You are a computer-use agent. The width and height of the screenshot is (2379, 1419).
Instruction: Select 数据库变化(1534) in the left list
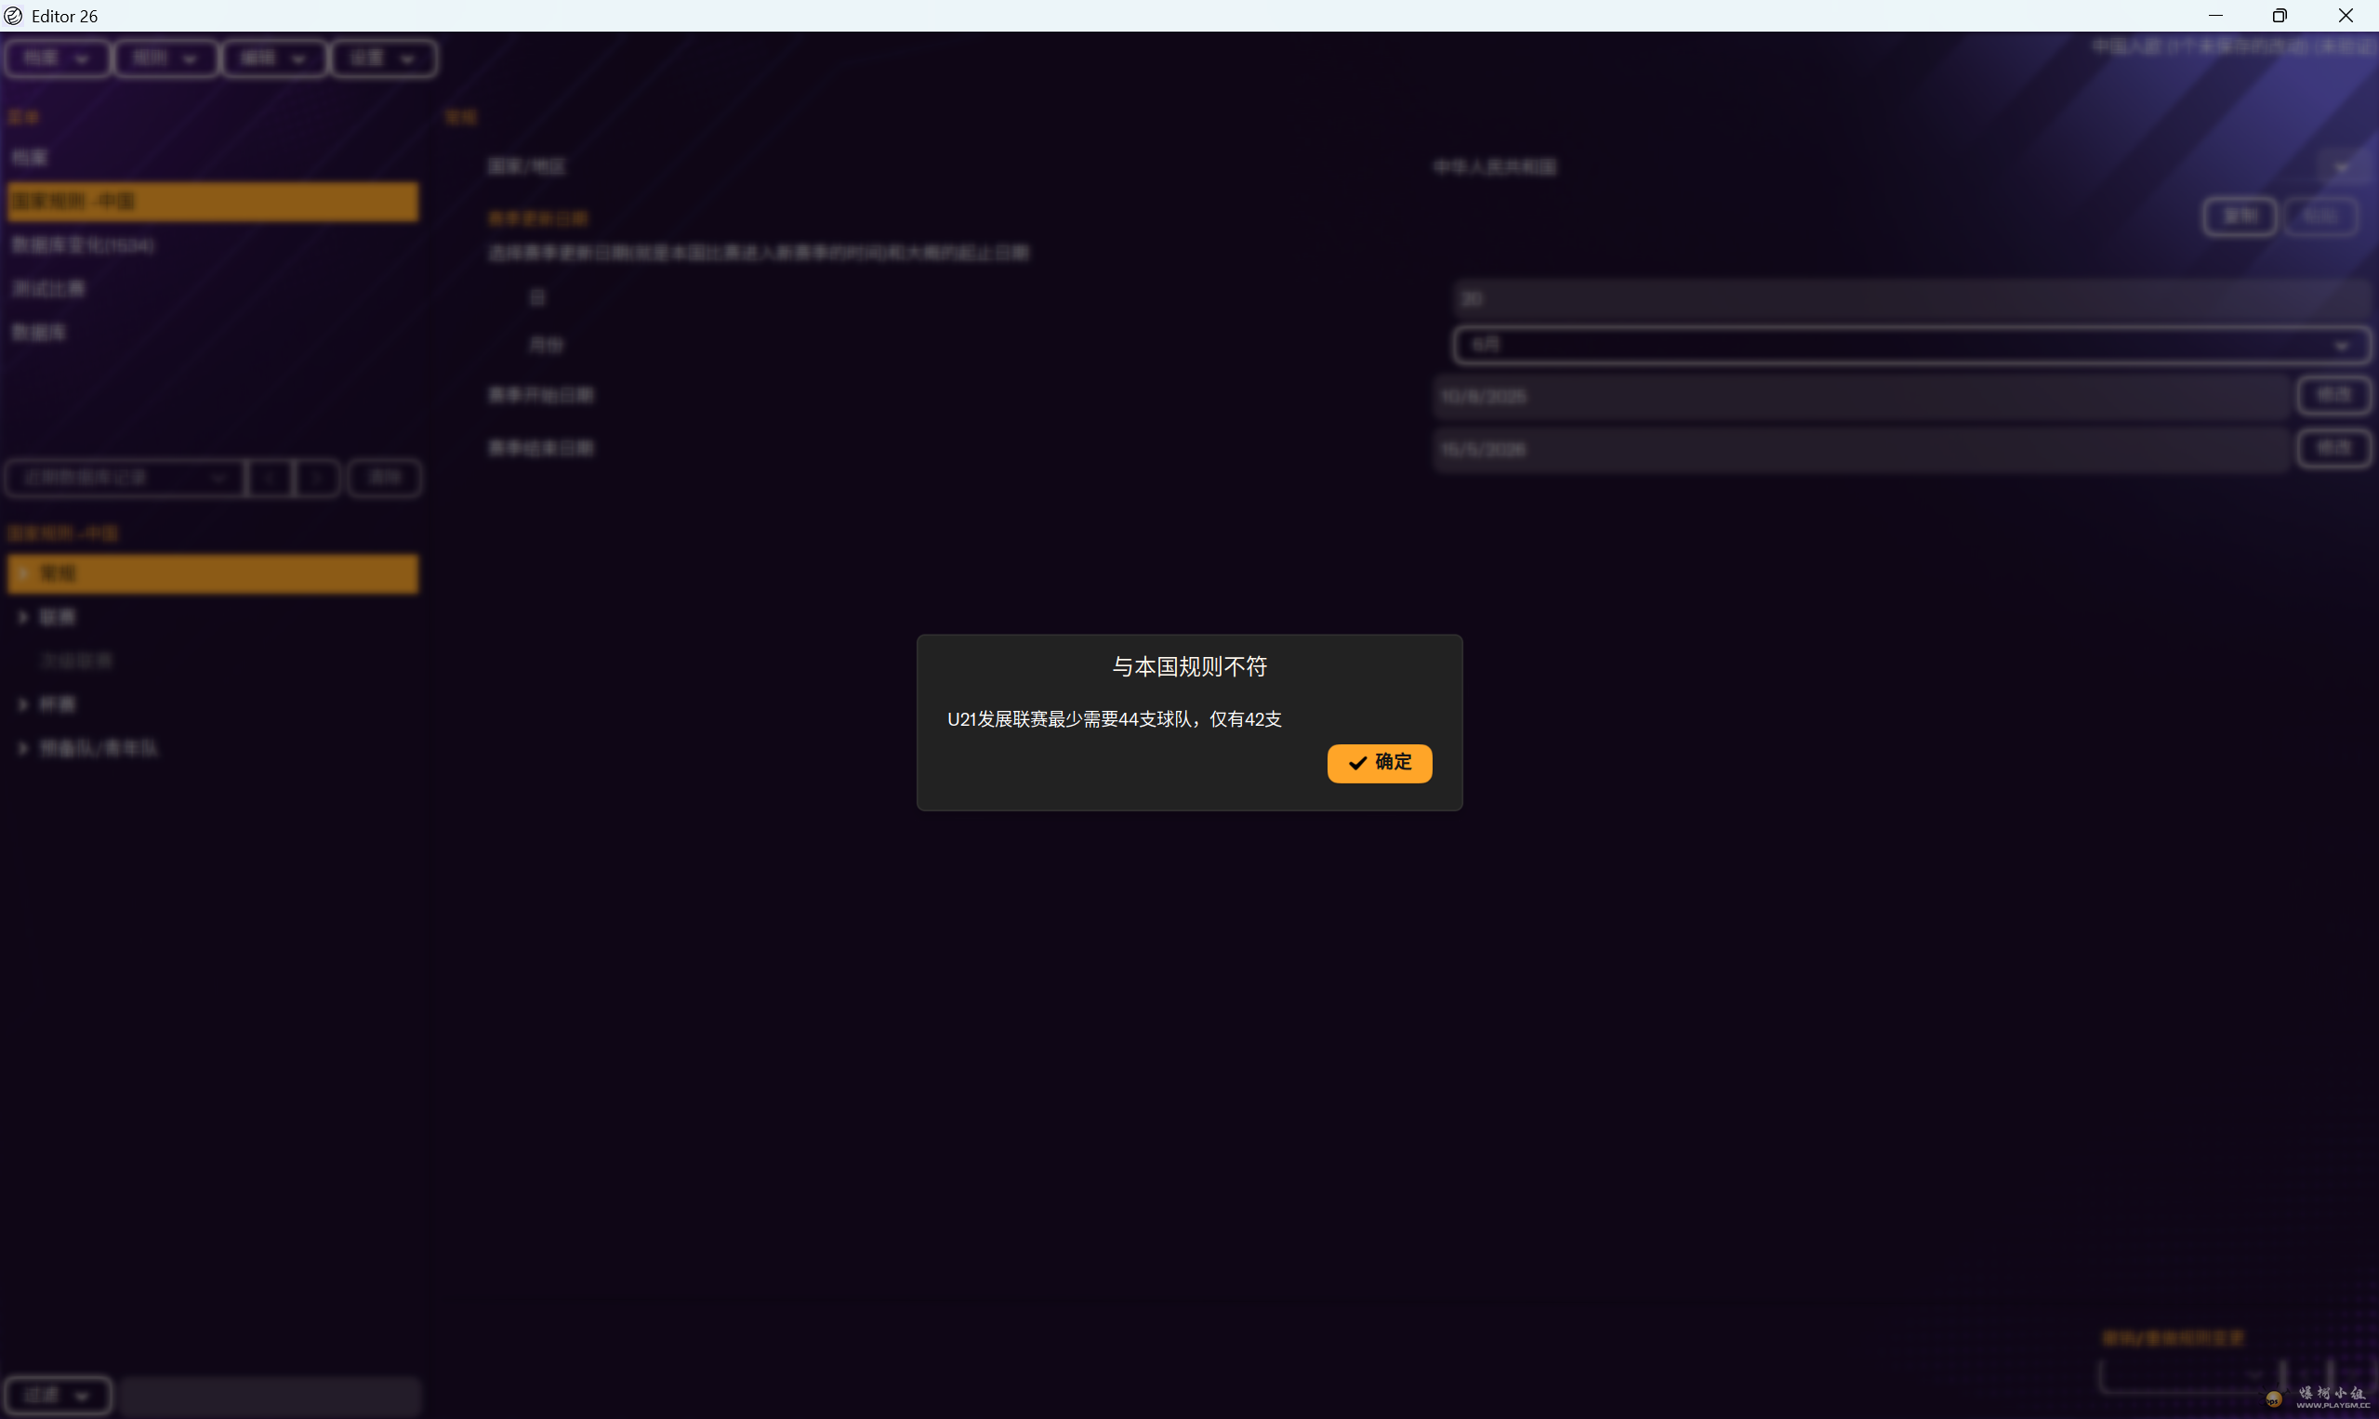point(84,245)
